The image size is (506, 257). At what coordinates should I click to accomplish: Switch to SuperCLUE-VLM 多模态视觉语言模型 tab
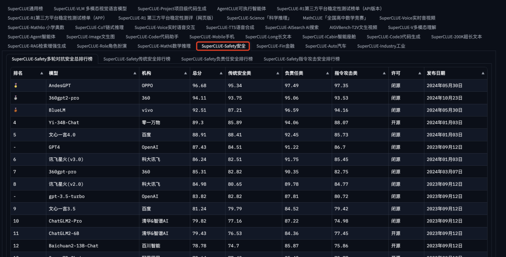point(90,9)
